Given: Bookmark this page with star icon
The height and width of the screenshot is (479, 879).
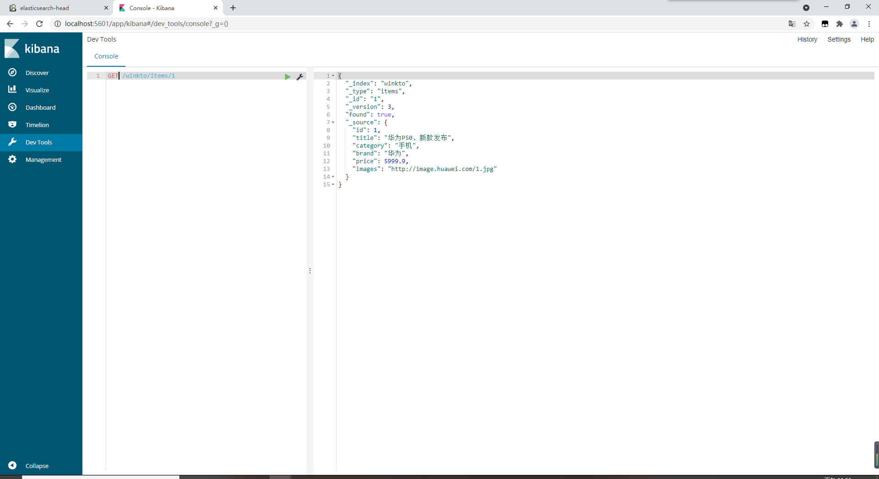Looking at the screenshot, I should coord(807,24).
